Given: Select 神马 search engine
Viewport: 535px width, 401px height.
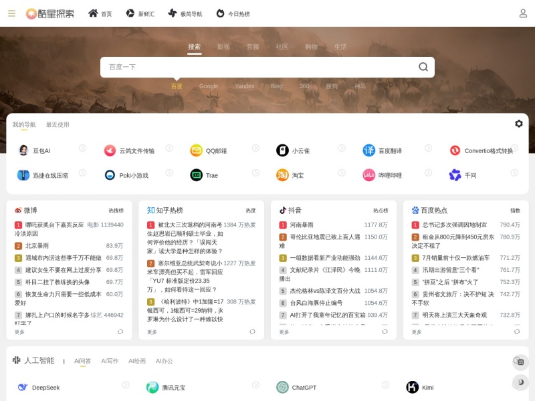Looking at the screenshot, I should pos(360,86).
